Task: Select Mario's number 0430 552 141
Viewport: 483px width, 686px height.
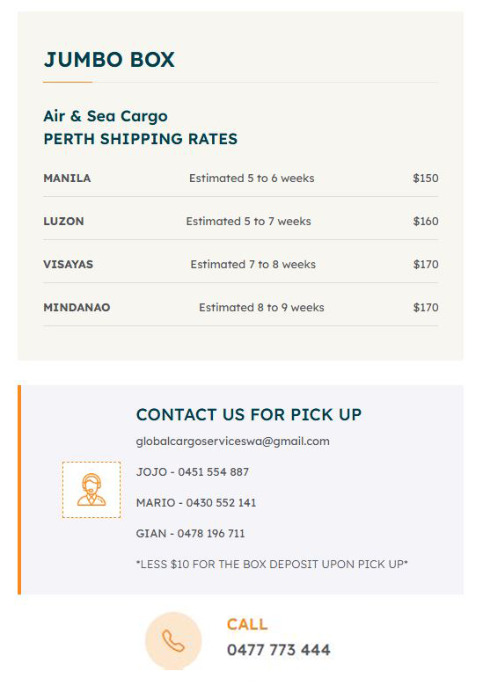Action: [221, 503]
